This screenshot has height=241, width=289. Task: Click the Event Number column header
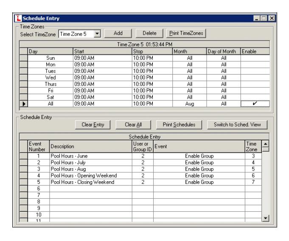point(39,147)
